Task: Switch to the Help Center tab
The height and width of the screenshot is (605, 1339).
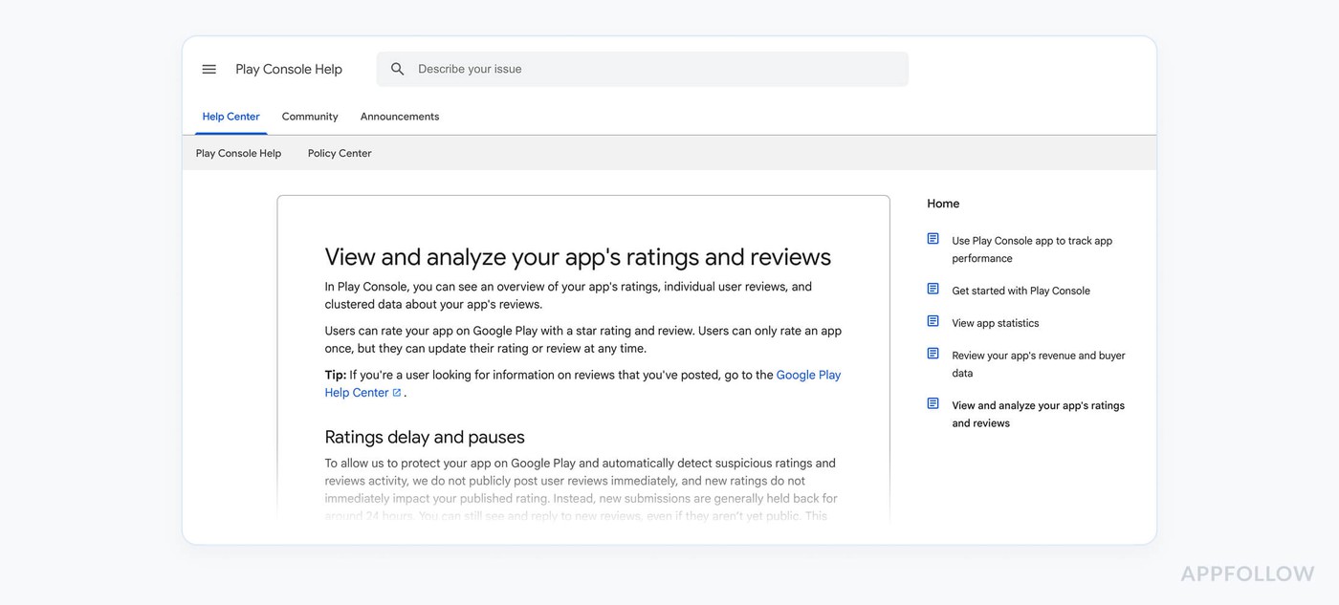Action: [x=230, y=117]
